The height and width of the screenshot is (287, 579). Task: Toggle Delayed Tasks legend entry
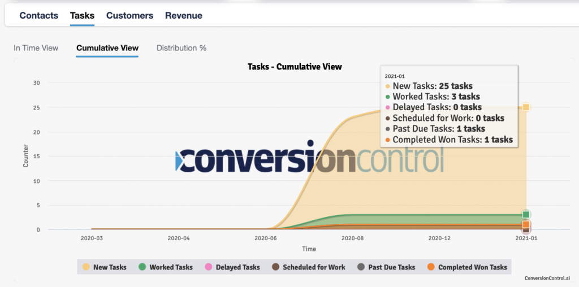click(x=232, y=267)
